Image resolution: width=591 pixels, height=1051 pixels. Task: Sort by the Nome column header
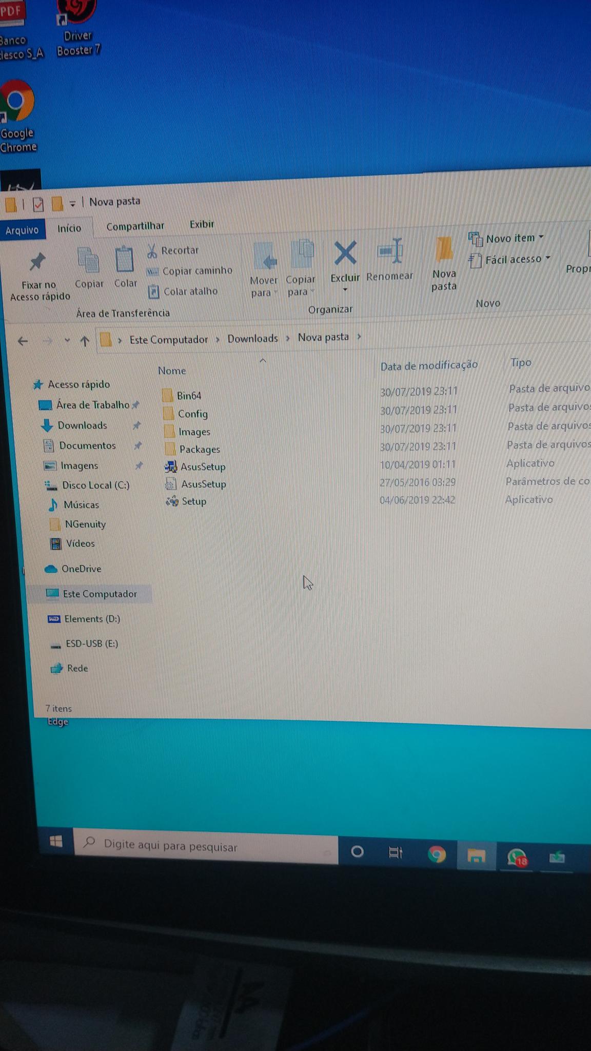click(172, 371)
